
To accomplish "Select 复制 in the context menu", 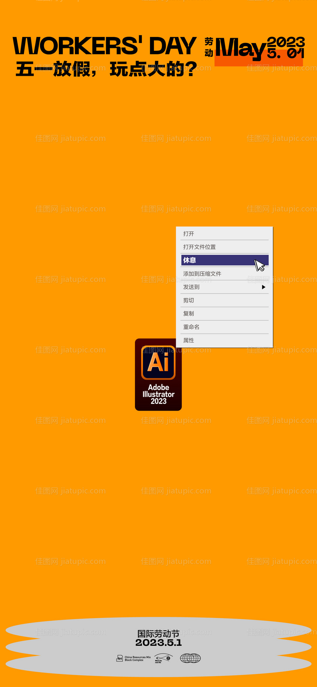I will coord(189,314).
